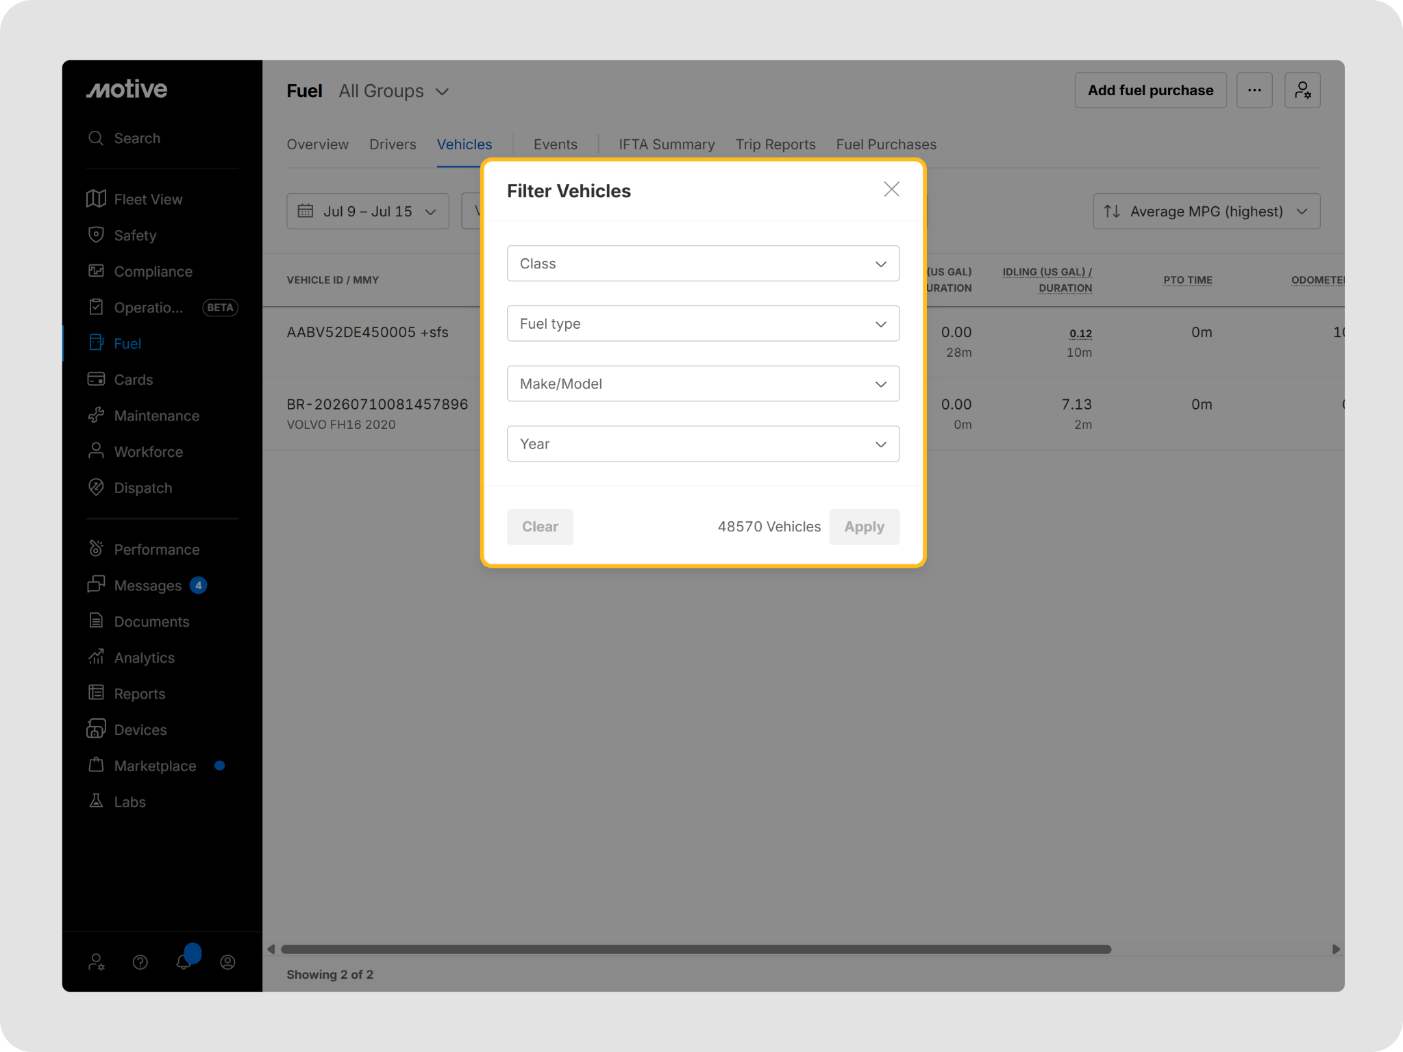The height and width of the screenshot is (1052, 1403).
Task: Click the Motive logo
Action: point(127,89)
